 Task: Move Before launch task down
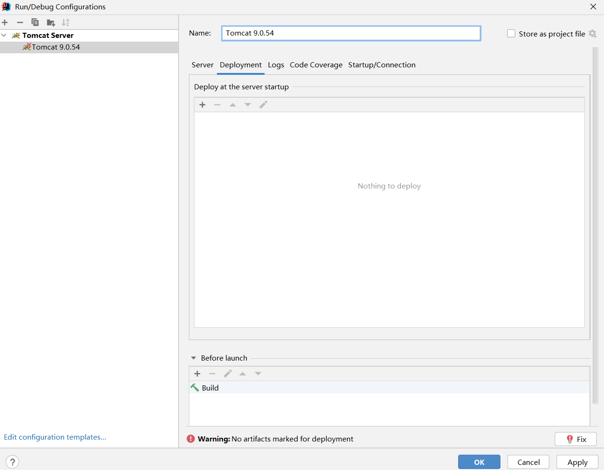tap(258, 374)
